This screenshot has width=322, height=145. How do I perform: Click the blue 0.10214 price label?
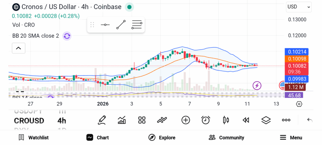(296, 52)
